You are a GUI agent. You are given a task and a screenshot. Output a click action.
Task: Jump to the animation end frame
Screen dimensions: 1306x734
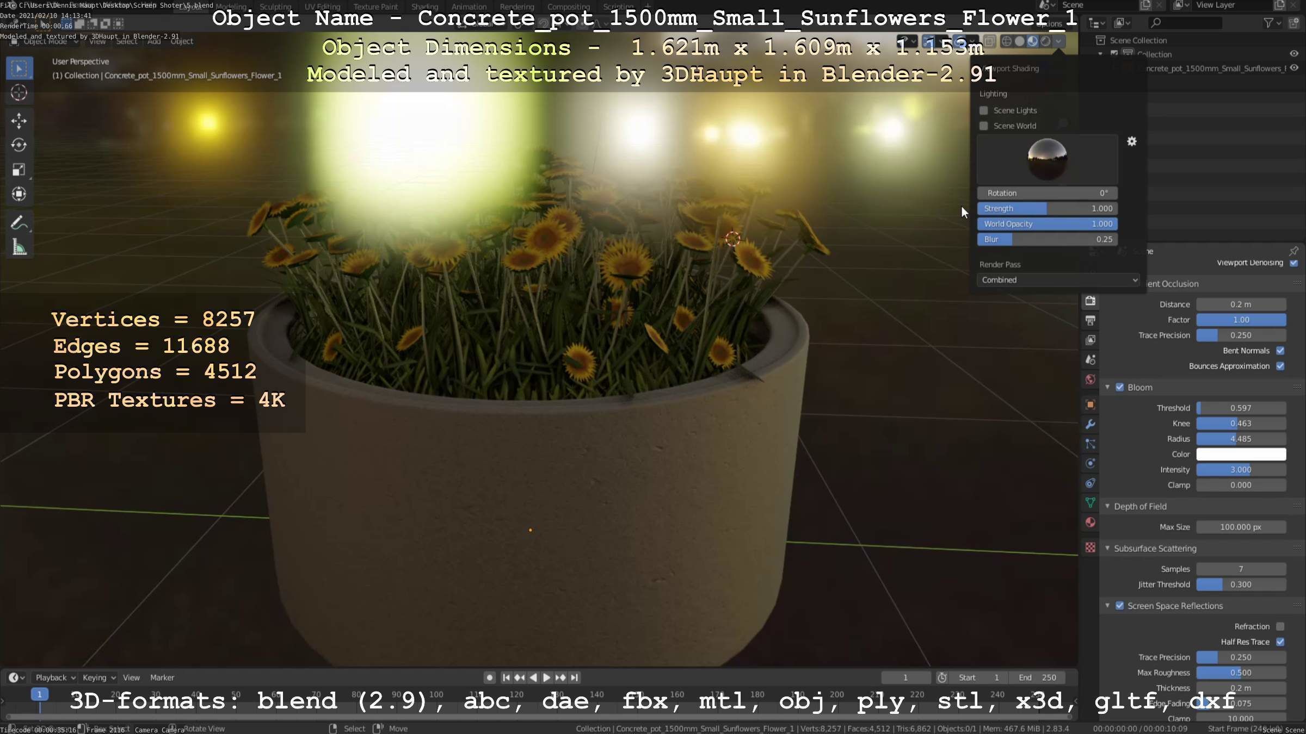(574, 677)
